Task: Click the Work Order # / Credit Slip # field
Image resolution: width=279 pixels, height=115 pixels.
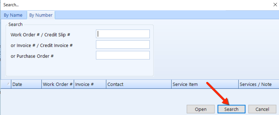Action: (123, 34)
